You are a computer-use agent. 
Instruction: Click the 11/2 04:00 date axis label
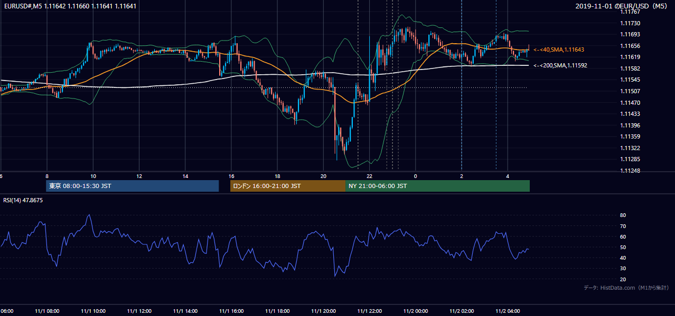pos(508,311)
